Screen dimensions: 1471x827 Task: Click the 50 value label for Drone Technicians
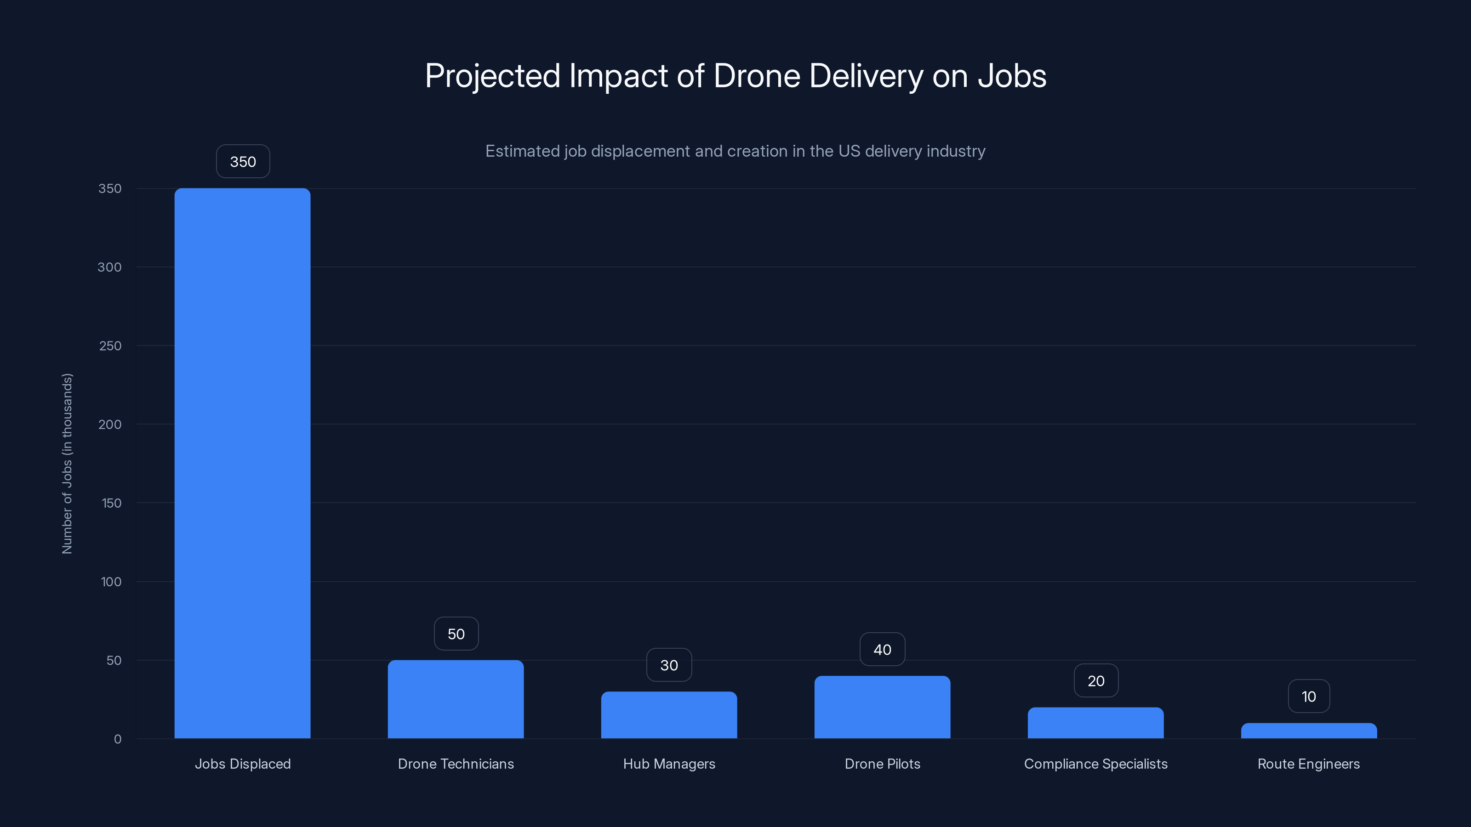click(456, 634)
